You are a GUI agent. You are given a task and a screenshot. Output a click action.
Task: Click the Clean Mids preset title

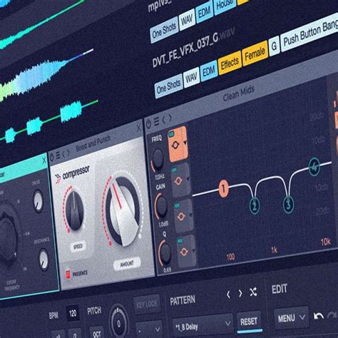239,93
